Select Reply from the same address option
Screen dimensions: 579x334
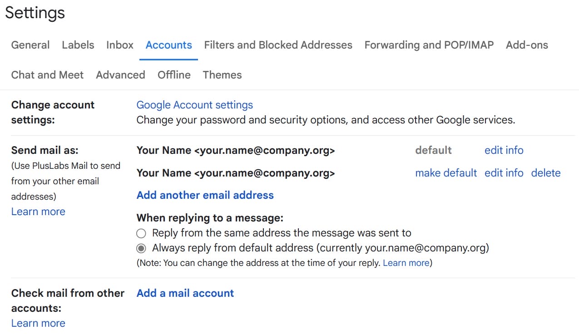point(141,233)
